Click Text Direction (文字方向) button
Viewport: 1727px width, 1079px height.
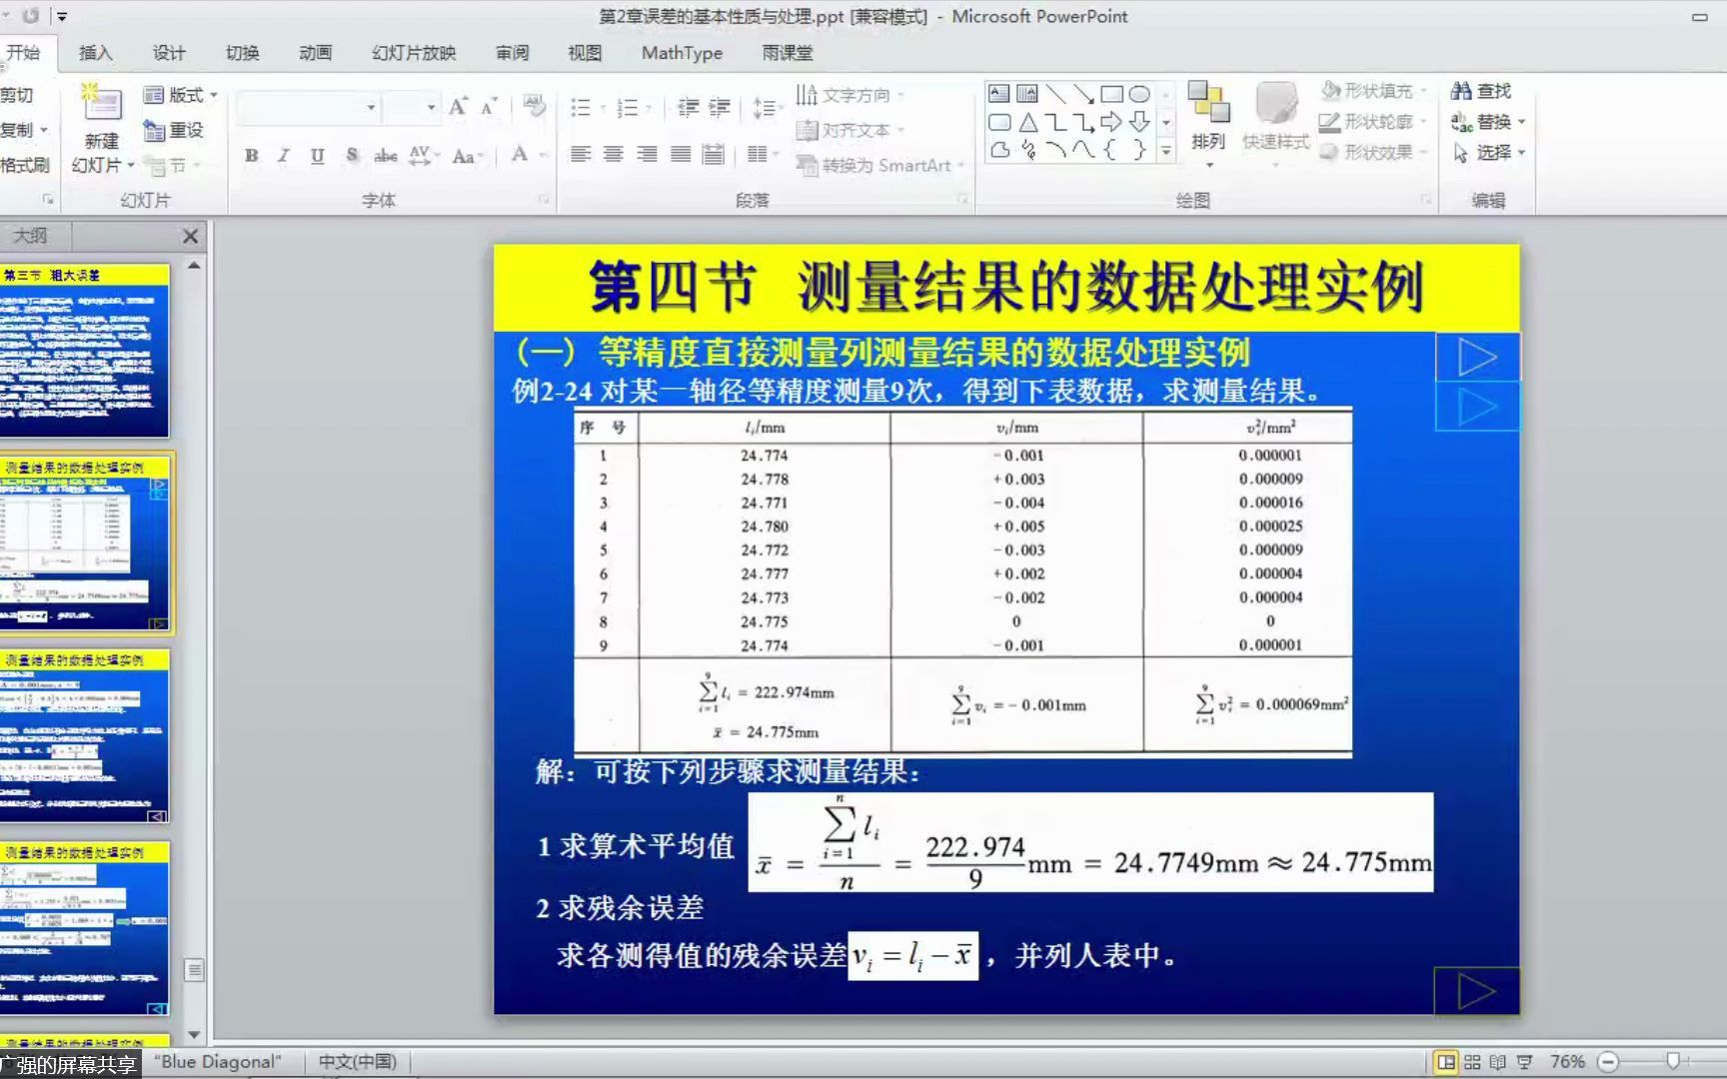coord(851,95)
